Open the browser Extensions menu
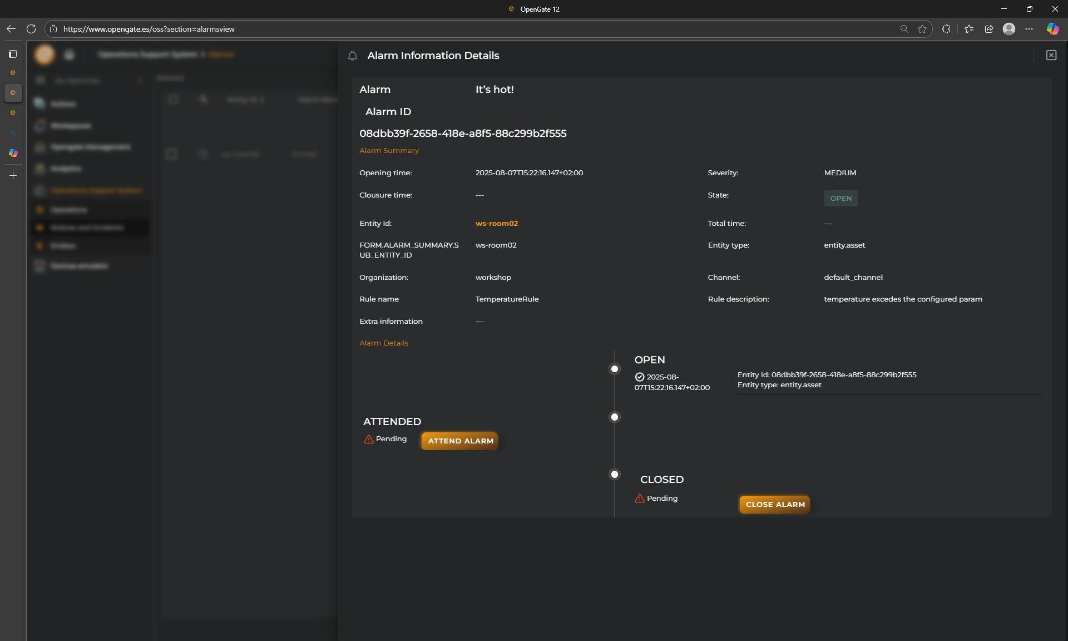This screenshot has width=1068, height=641. pyautogui.click(x=946, y=29)
